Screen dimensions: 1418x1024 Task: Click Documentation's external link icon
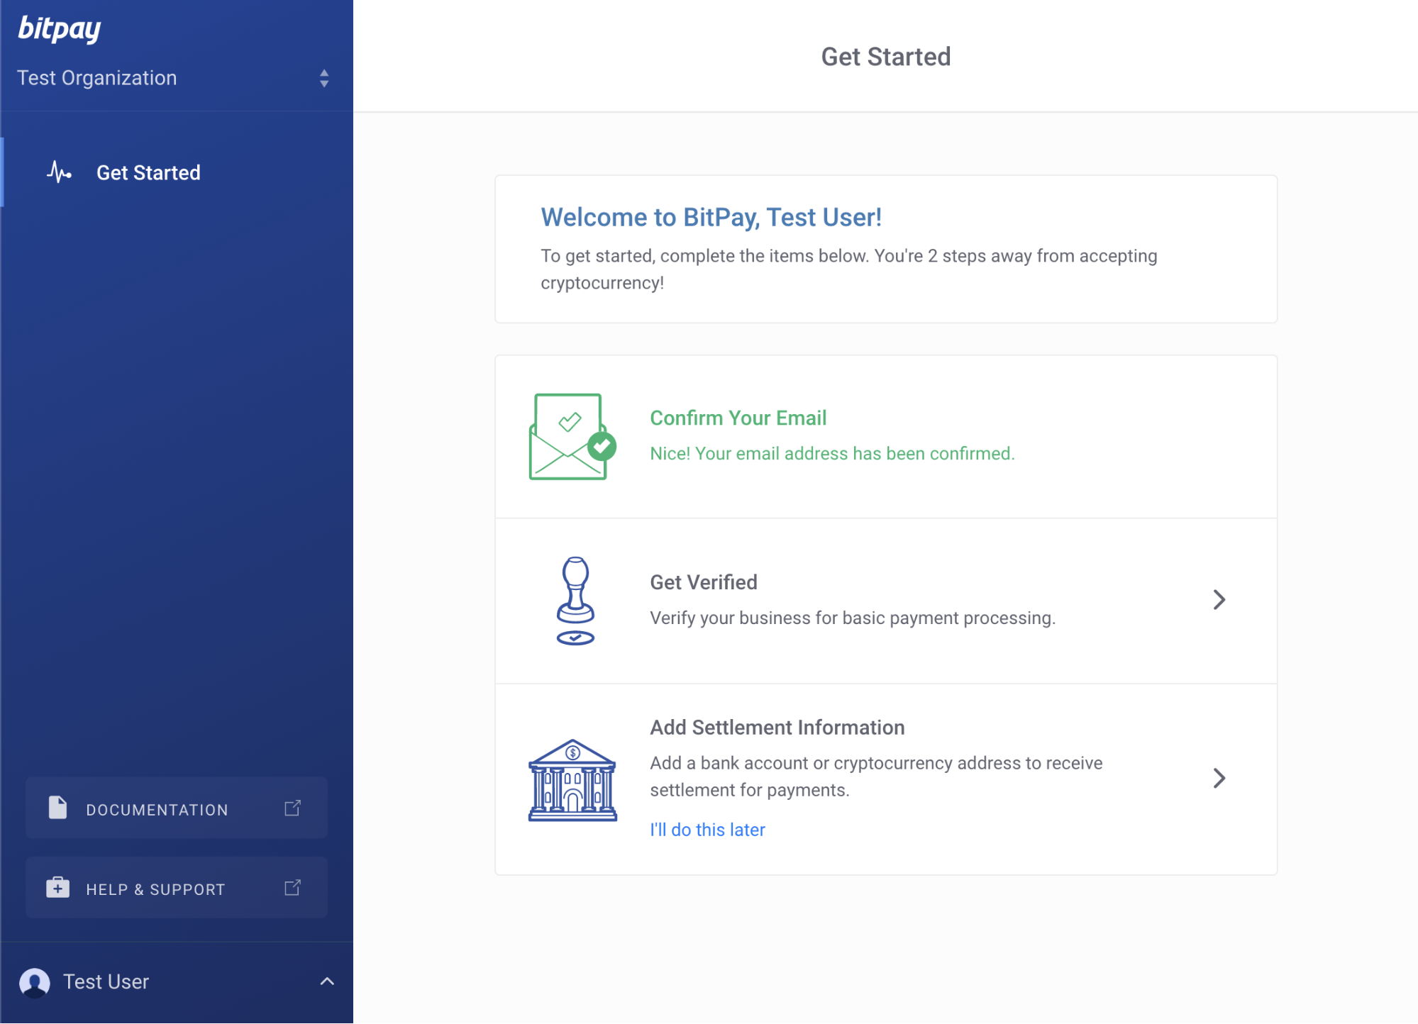coord(292,808)
